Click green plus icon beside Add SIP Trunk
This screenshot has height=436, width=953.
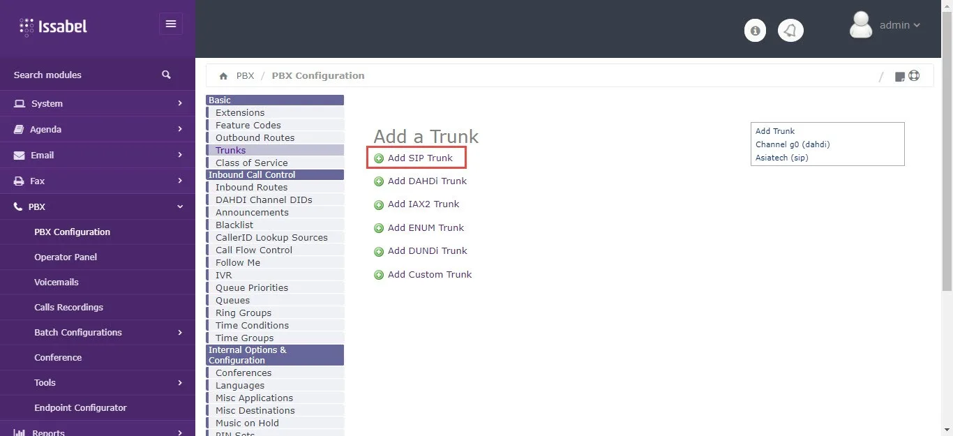pos(379,158)
